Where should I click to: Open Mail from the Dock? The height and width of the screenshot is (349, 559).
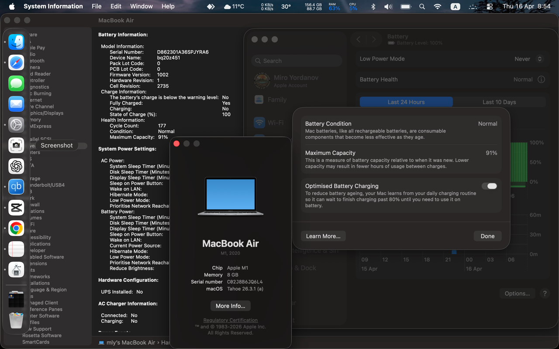click(x=16, y=104)
